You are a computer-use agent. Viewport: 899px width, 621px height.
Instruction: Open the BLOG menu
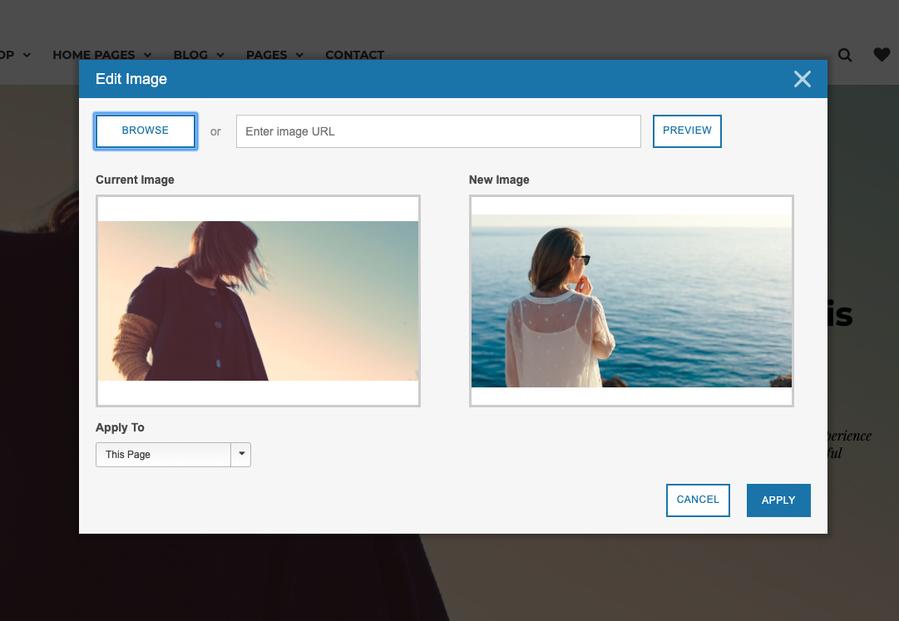(191, 55)
